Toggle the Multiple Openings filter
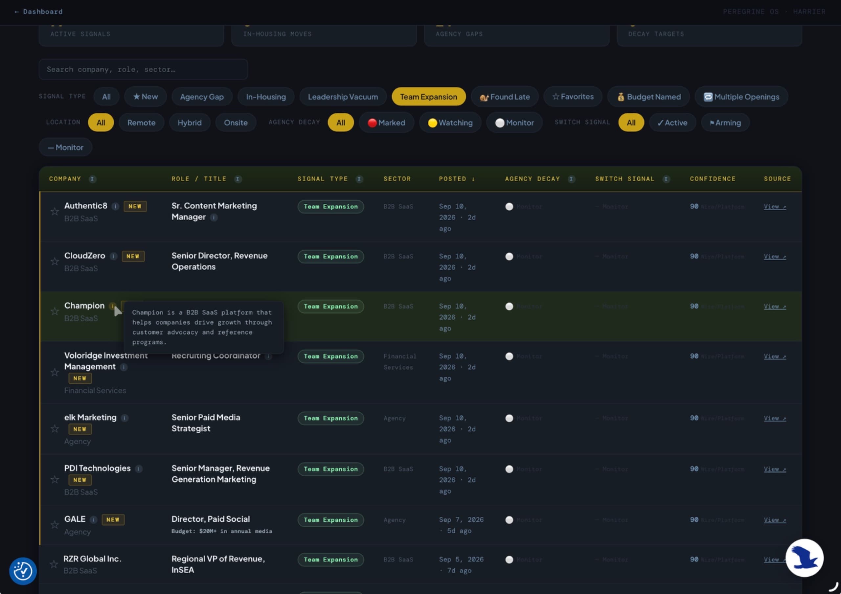The height and width of the screenshot is (594, 841). point(741,97)
